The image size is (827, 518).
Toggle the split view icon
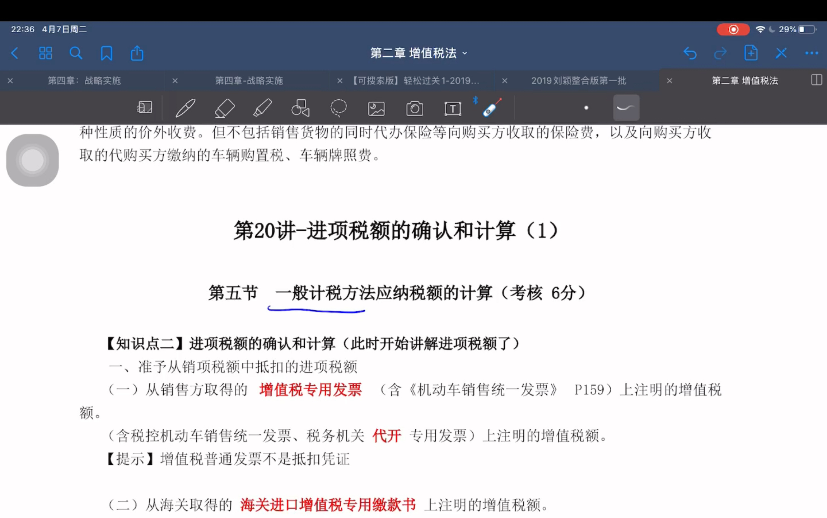pyautogui.click(x=816, y=80)
